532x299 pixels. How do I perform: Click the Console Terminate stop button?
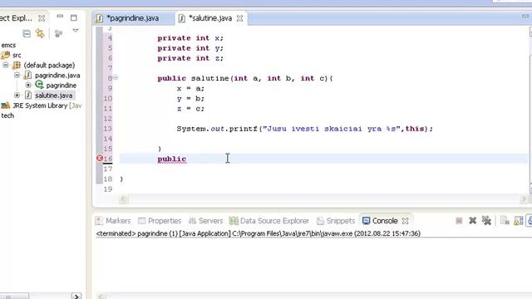pos(459,221)
